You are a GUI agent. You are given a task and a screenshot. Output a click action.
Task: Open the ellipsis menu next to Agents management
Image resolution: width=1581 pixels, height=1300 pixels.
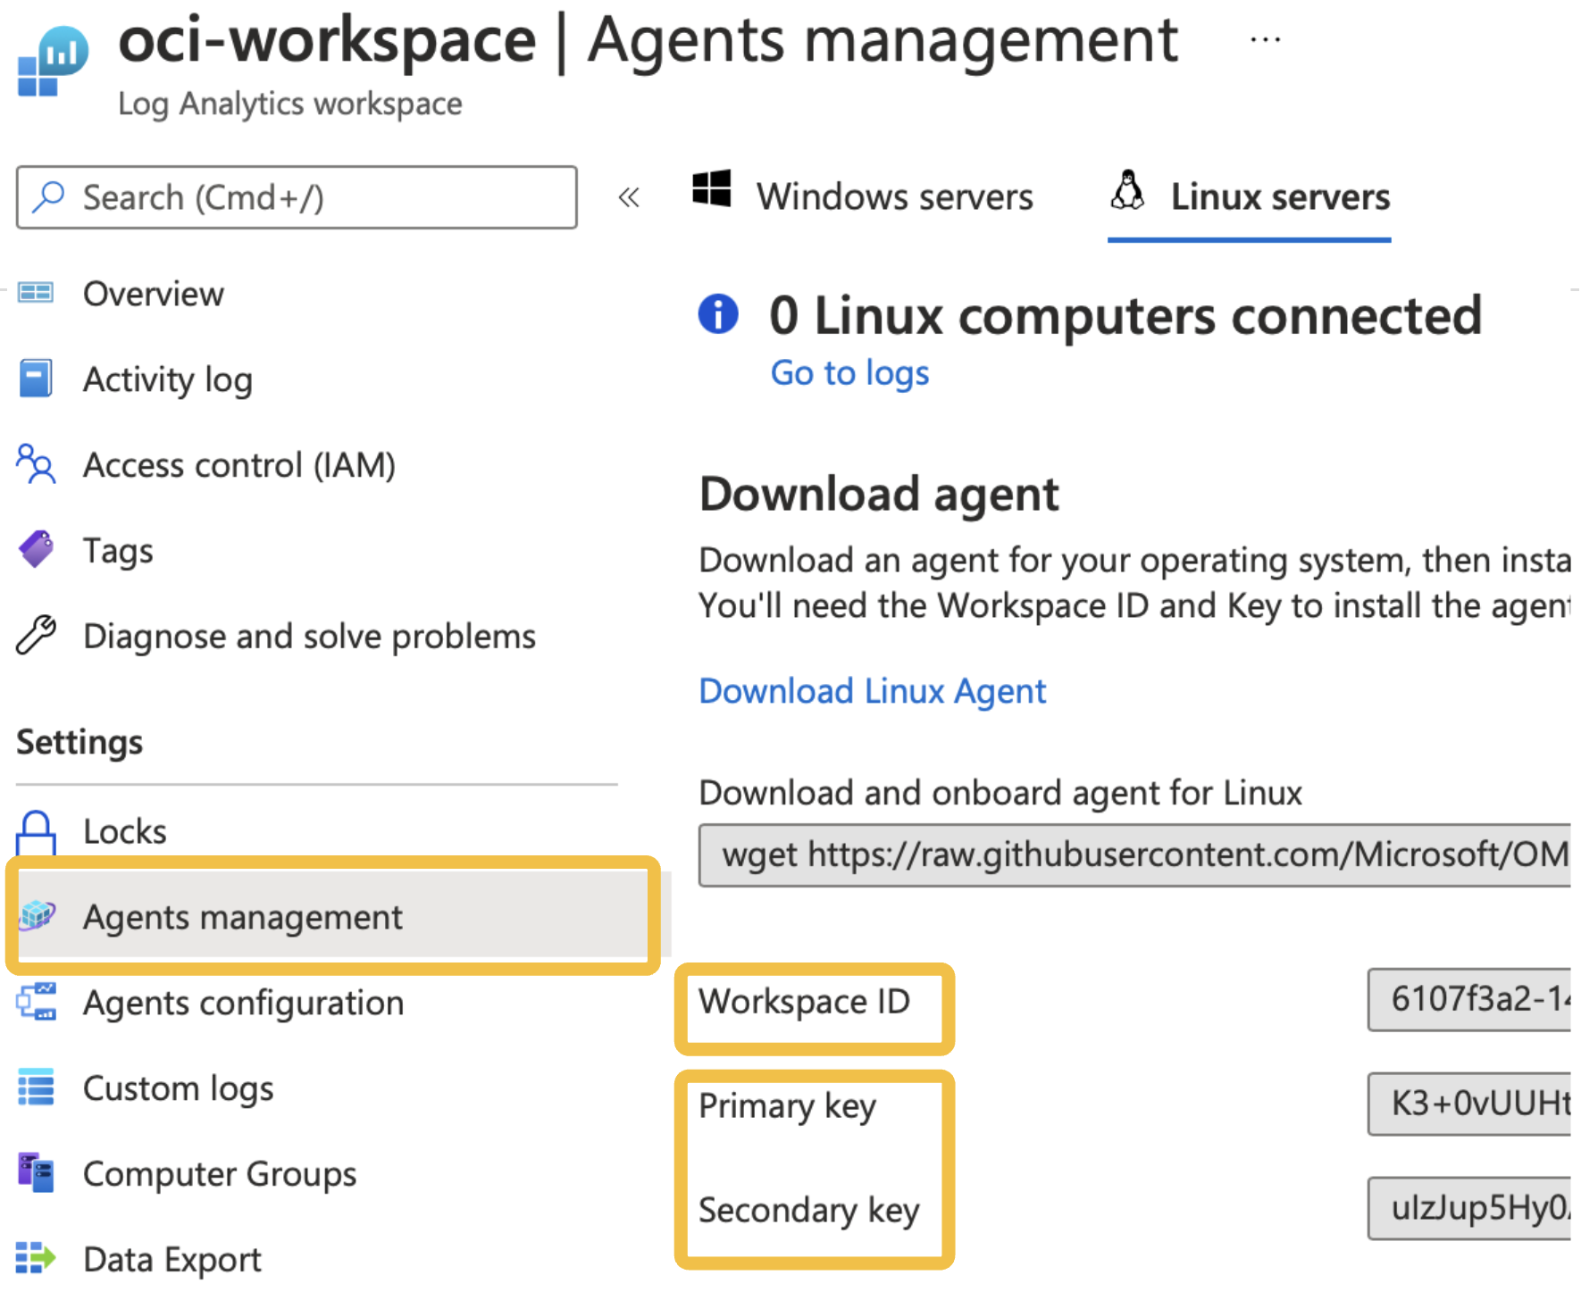tap(1266, 37)
